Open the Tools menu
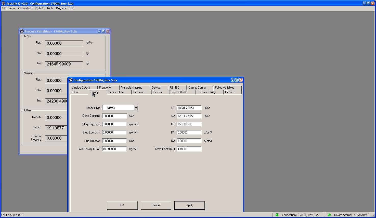Image resolution: width=376 pixels, height=218 pixels. [x=50, y=8]
